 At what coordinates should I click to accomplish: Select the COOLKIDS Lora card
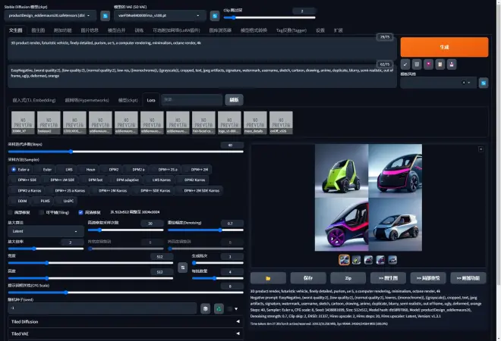pyautogui.click(x=74, y=123)
